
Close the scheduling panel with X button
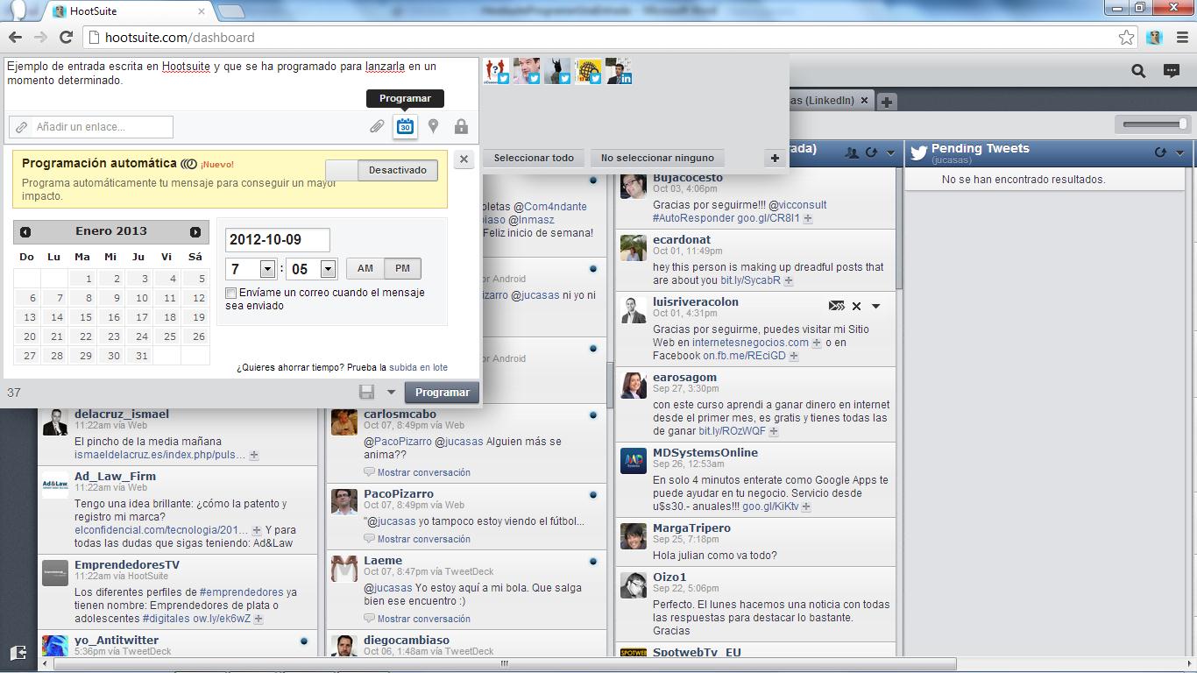tap(464, 159)
